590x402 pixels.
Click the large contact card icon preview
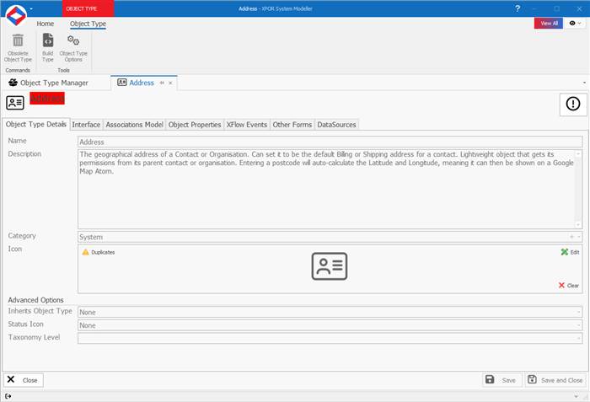coord(330,266)
